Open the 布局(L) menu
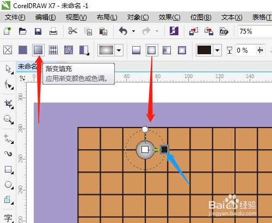The image size is (272, 223). coord(107,17)
